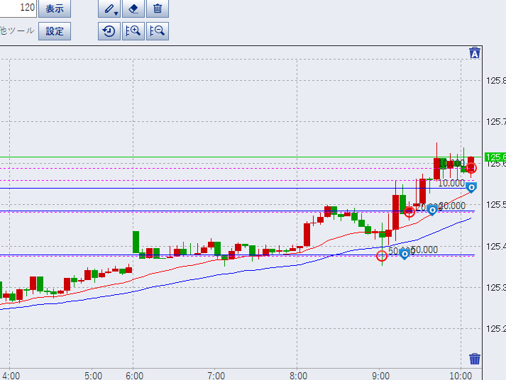Image resolution: width=506 pixels, height=380 pixels.
Task: Select the eraser tool
Action: click(133, 9)
